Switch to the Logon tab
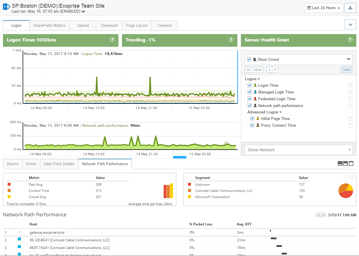Screen dimensions: 359x256 pyautogui.click(x=16, y=25)
